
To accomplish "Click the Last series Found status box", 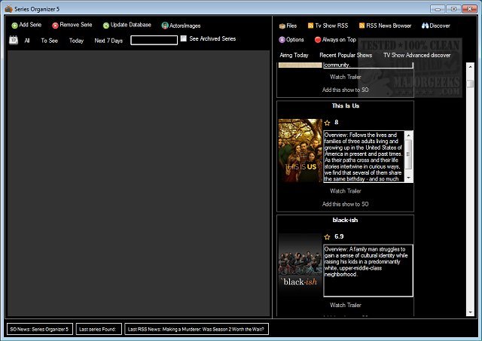I will pyautogui.click(x=99, y=329).
